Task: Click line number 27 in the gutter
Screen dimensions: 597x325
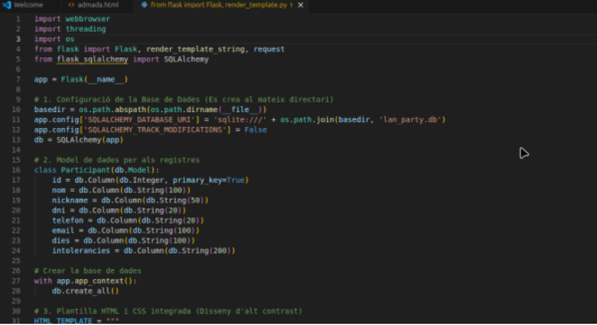Action: pyautogui.click(x=16, y=281)
